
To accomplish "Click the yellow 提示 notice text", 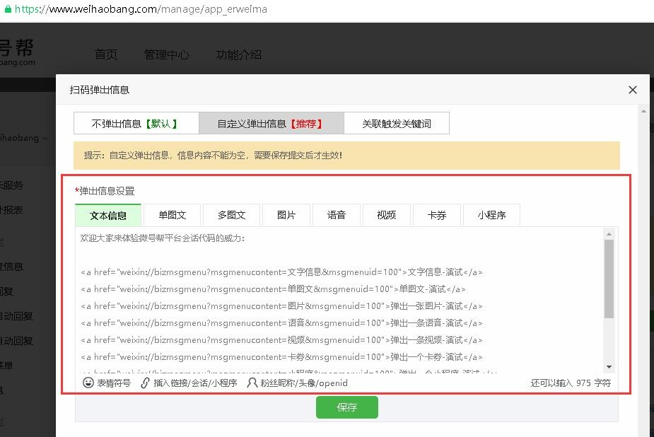I will tap(213, 156).
